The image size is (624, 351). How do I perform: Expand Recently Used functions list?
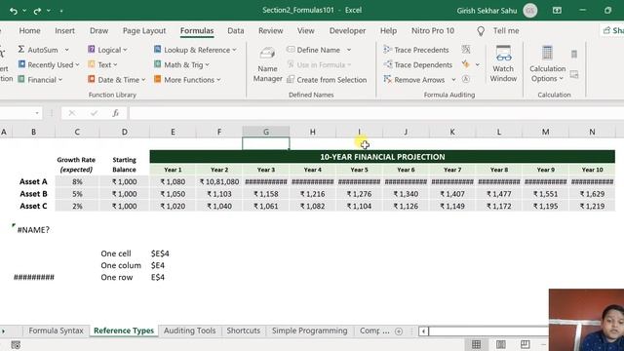(49, 64)
